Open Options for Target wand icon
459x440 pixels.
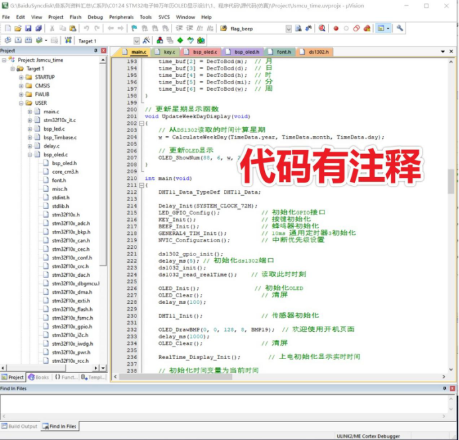pyautogui.click(x=146, y=40)
